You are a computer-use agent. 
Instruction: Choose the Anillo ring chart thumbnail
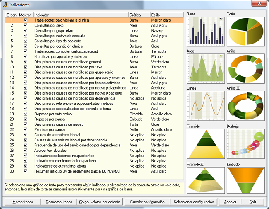[x=245, y=68]
